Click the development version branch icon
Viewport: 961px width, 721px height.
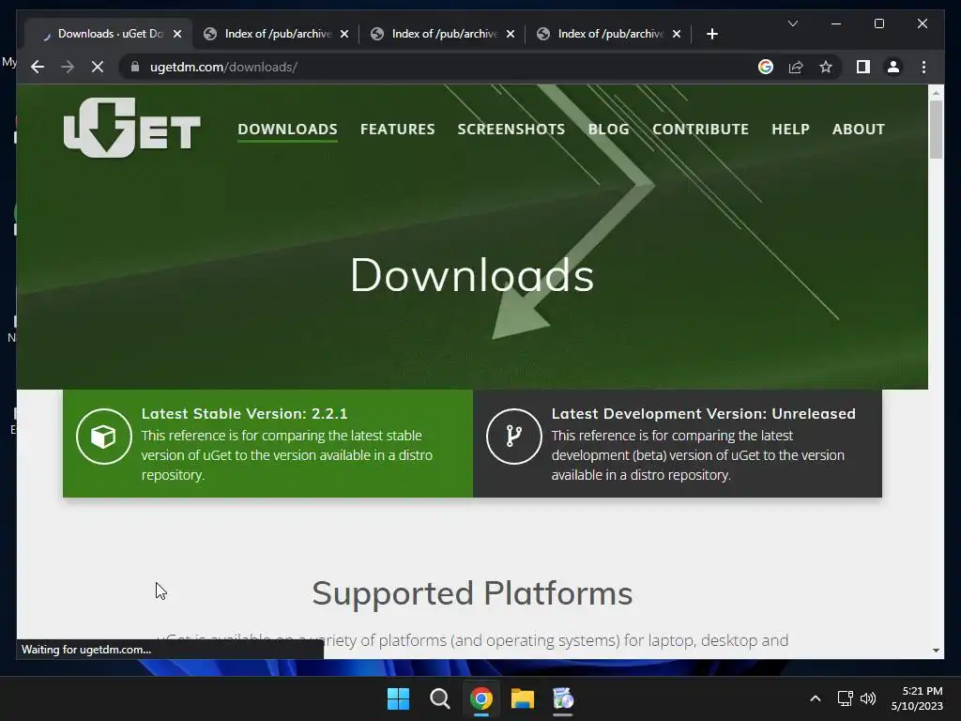click(x=513, y=437)
